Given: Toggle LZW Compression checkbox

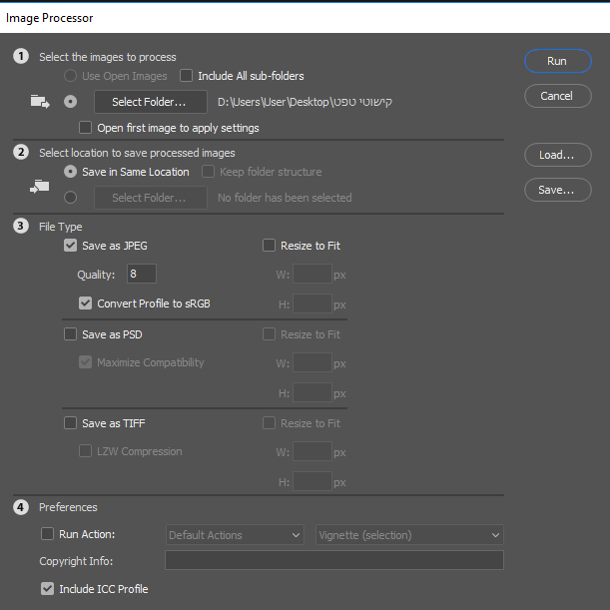Looking at the screenshot, I should click(85, 451).
